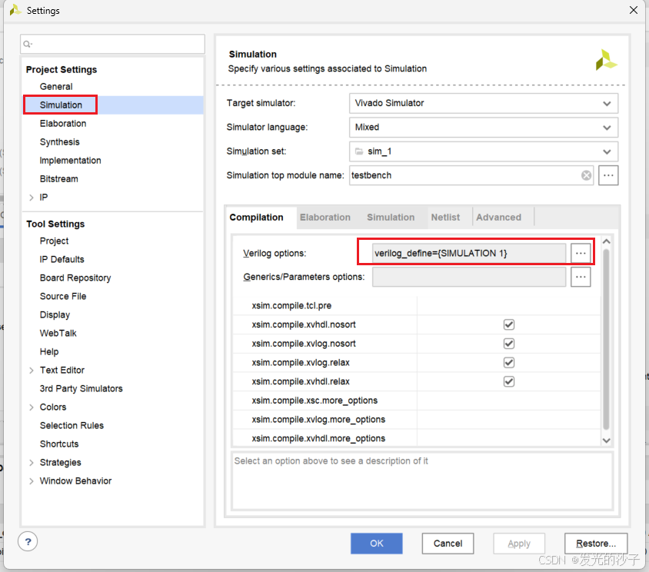
Task: Switch to the Netlist tab
Action: tap(445, 218)
